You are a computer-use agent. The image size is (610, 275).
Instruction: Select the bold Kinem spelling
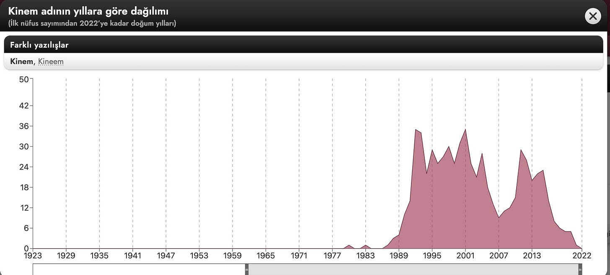(x=21, y=62)
